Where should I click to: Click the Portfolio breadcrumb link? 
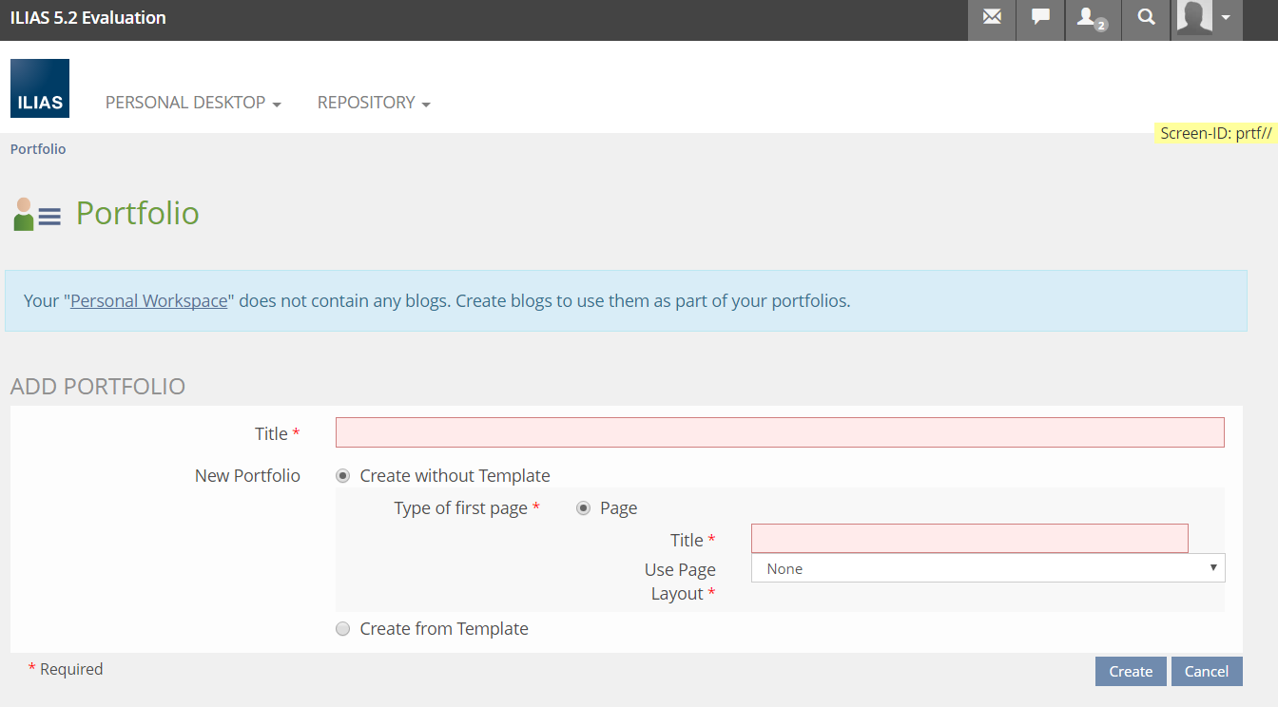(38, 149)
